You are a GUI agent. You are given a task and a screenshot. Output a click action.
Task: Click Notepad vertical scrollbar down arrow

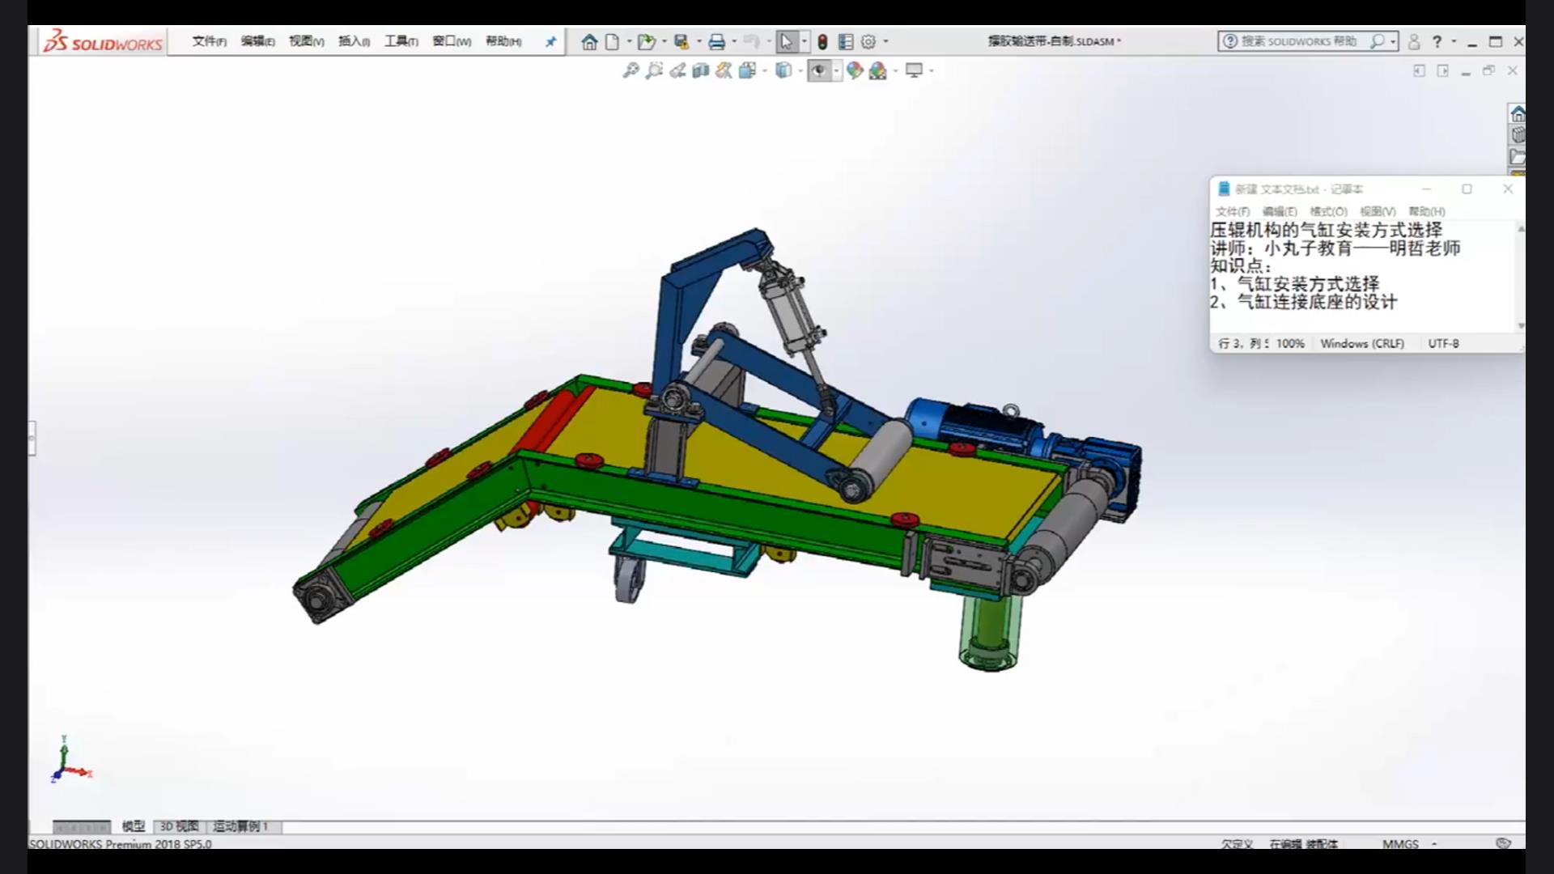(1521, 325)
